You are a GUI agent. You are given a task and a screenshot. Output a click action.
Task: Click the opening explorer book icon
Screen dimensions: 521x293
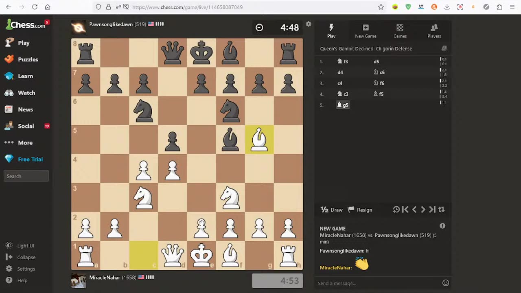click(x=444, y=48)
